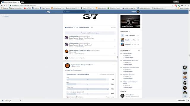Screen dimensions: 190x106
Task: Select the Да poll option bar
Action: click(88, 79)
